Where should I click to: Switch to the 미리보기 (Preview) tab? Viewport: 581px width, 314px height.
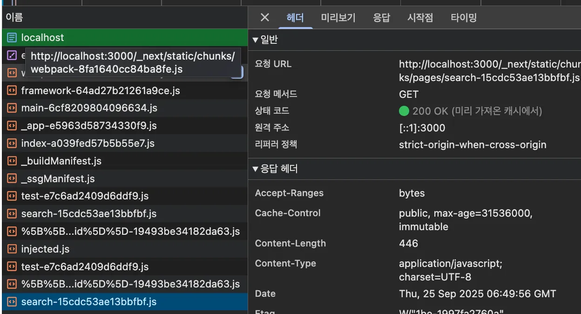(x=338, y=17)
